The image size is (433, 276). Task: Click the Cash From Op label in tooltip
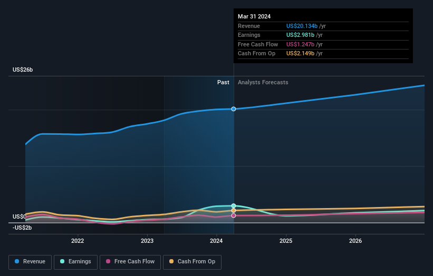pos(256,54)
